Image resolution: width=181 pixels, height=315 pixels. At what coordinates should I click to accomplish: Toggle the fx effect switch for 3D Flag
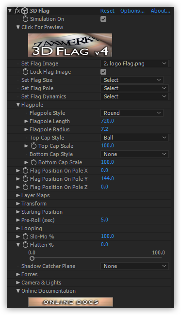click(17, 11)
